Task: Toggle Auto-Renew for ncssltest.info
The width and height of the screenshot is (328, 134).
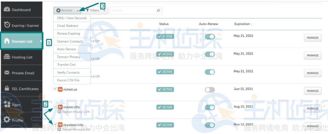Action: point(210,125)
